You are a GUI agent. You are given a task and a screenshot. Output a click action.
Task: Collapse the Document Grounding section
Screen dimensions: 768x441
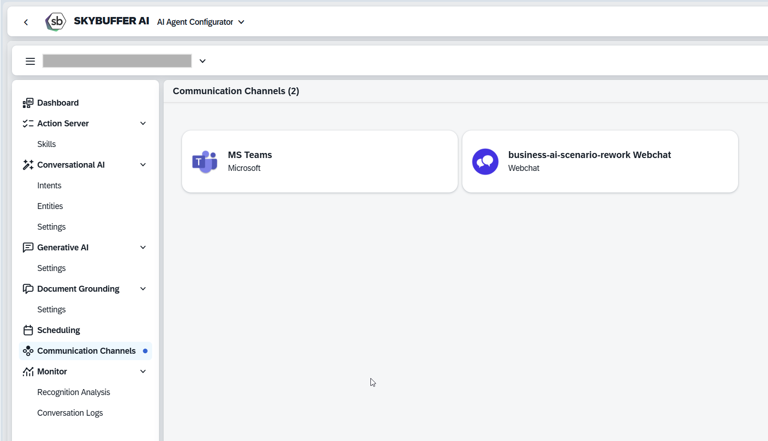(143, 289)
